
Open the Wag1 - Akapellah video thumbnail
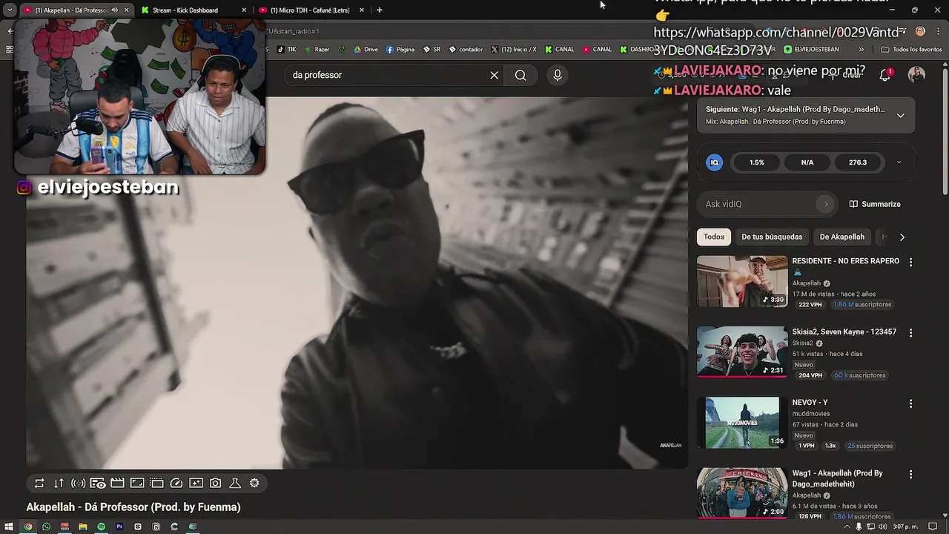point(742,492)
